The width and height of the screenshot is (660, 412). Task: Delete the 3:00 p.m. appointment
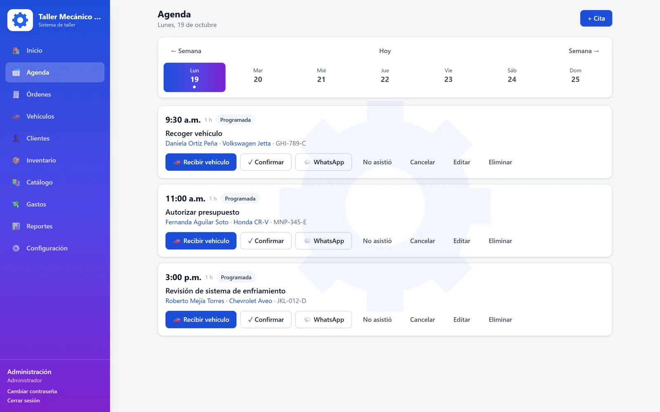point(500,320)
